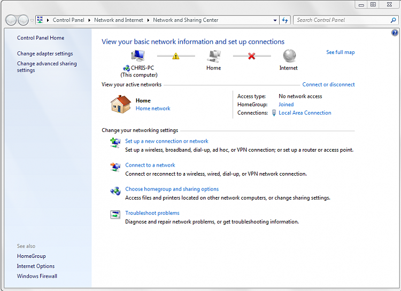Screen dimensions: 401x291
Task: Click the Troubleshoot problems icon
Action: [115, 215]
